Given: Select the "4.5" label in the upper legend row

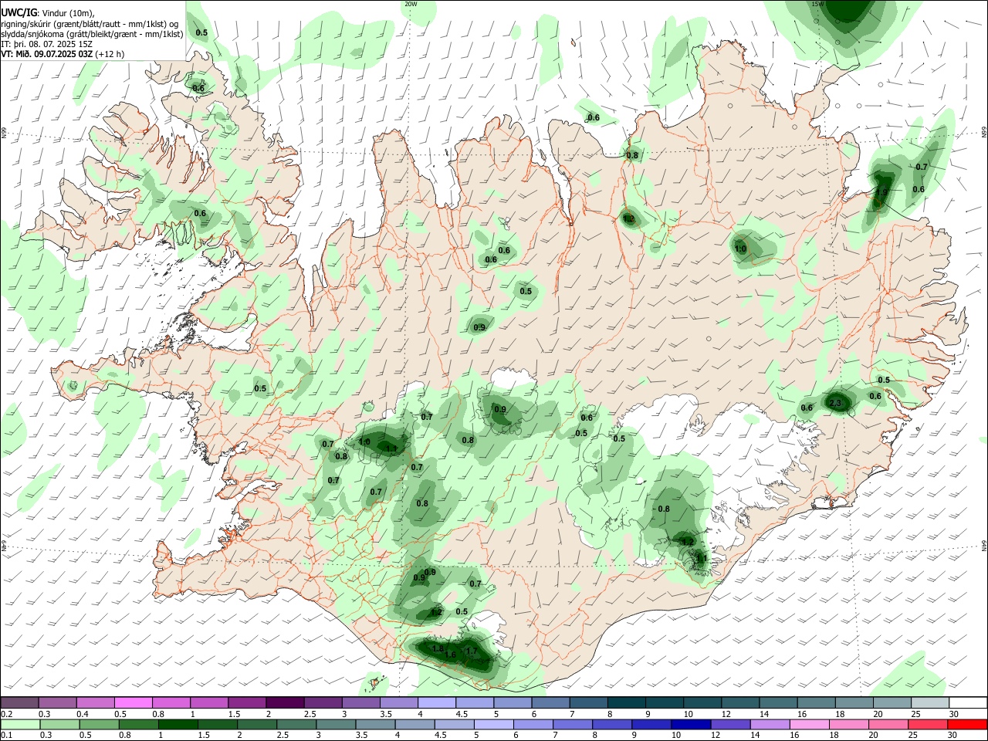Looking at the screenshot, I should click(x=462, y=714).
